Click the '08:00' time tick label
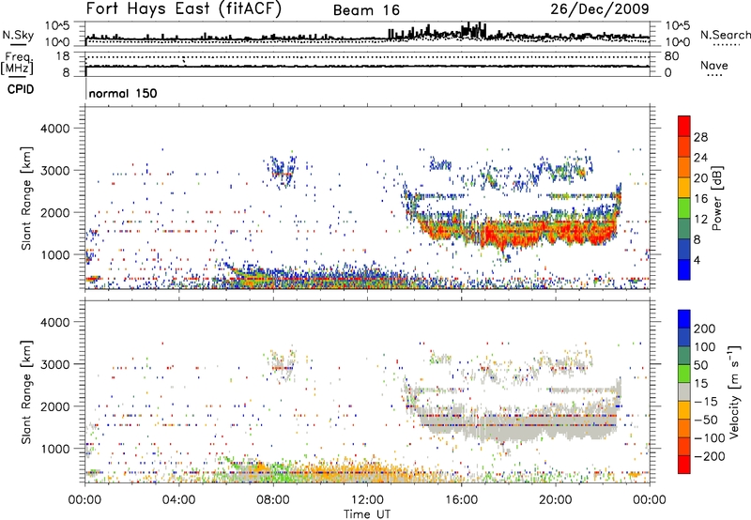This screenshot has height=520, width=751. tap(273, 500)
